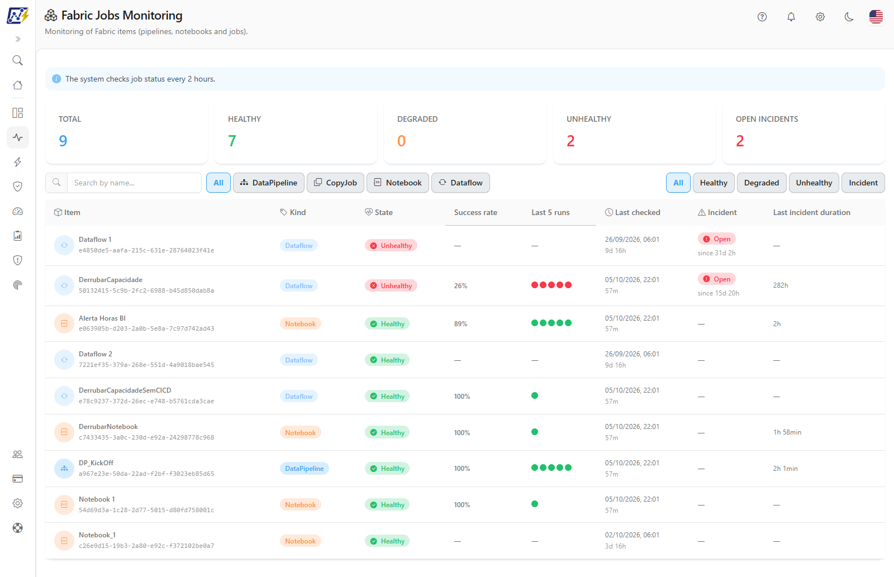Select the All state filter
This screenshot has width=894, height=577.
(x=678, y=183)
